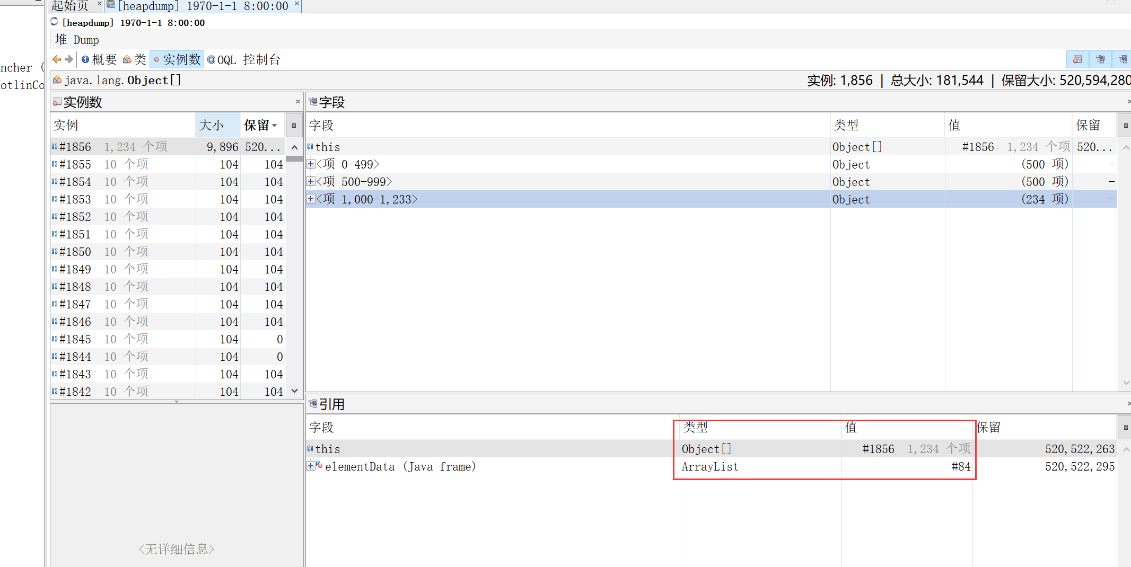Expand the 项 0-499 node
The image size is (1131, 567).
[x=311, y=164]
